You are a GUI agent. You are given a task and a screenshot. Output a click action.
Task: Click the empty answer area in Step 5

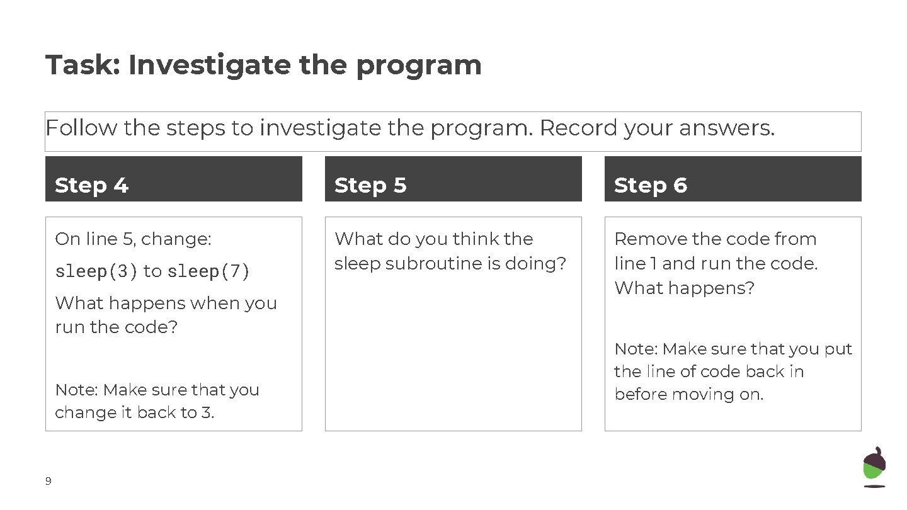(453, 353)
